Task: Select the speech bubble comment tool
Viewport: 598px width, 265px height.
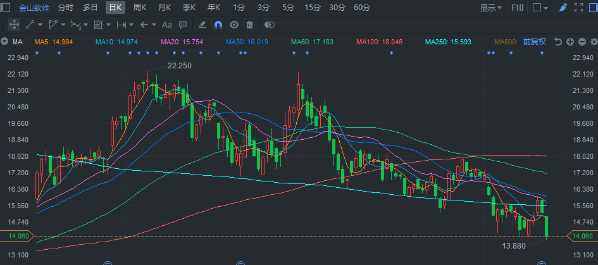Action: pos(183,25)
